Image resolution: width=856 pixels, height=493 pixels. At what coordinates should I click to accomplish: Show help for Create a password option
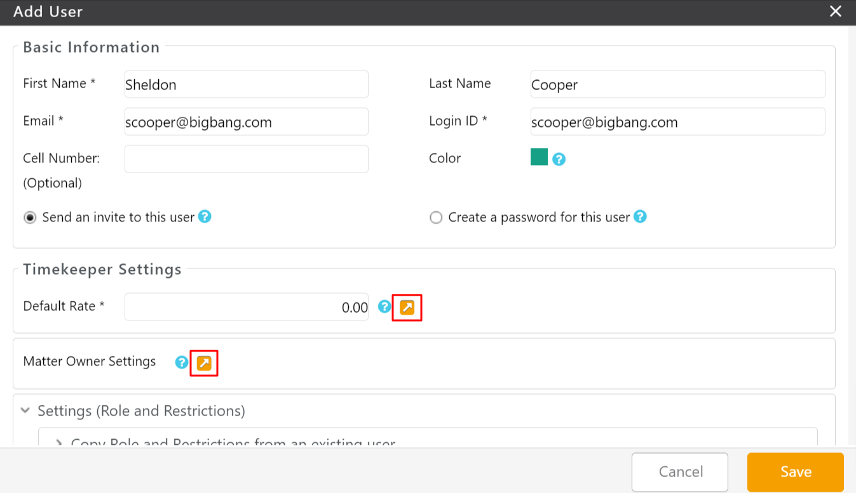click(640, 217)
